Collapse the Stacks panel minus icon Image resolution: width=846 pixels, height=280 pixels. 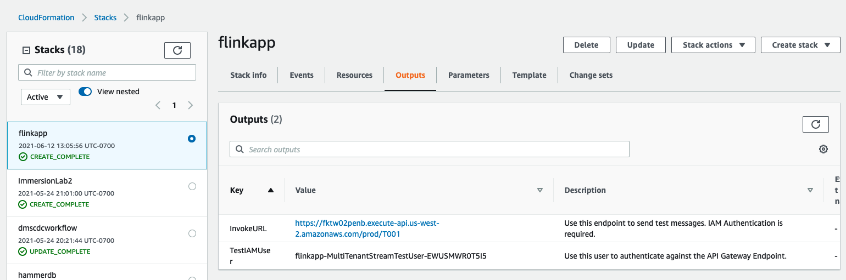(26, 50)
